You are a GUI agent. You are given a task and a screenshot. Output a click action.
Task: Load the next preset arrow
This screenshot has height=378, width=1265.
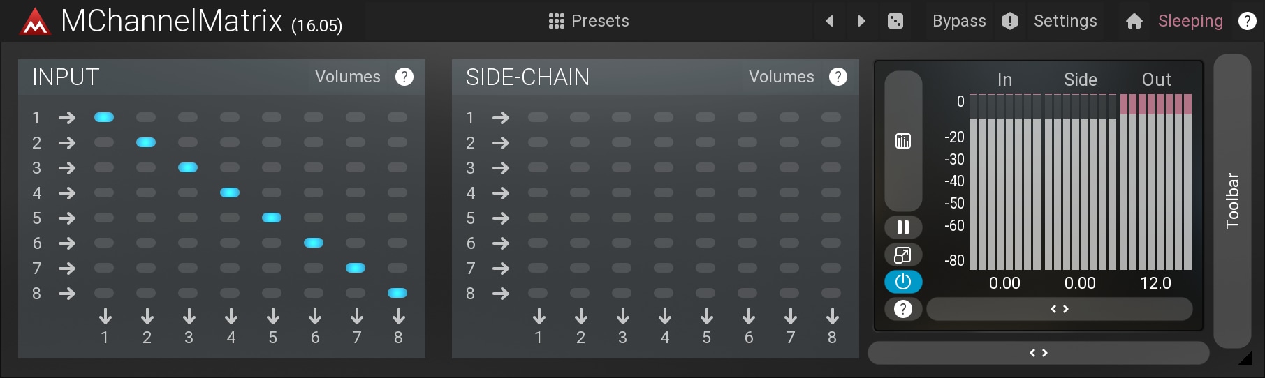861,21
